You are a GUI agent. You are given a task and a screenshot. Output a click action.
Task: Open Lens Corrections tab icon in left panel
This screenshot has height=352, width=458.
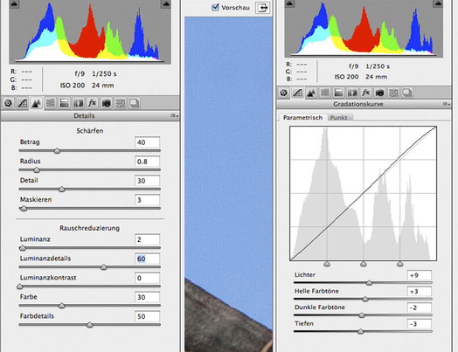pos(79,103)
